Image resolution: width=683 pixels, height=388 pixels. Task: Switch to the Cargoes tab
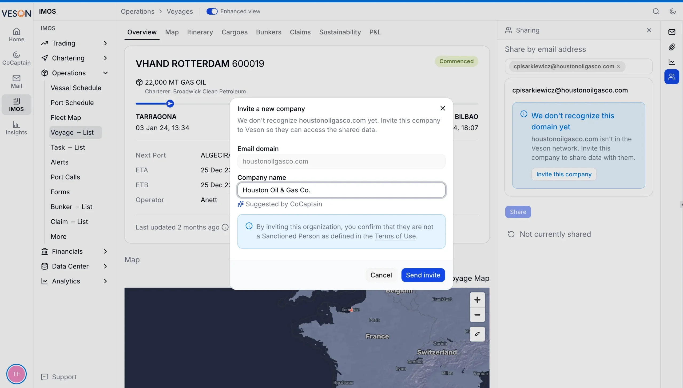tap(234, 32)
